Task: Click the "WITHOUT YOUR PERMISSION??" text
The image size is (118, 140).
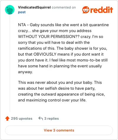Action: pos(49,36)
